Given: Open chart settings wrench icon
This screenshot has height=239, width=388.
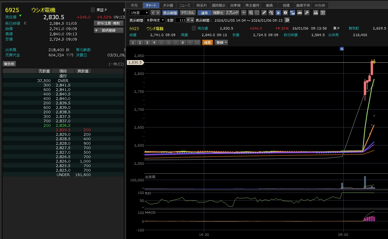Looking at the screenshot, I should 306,13.
